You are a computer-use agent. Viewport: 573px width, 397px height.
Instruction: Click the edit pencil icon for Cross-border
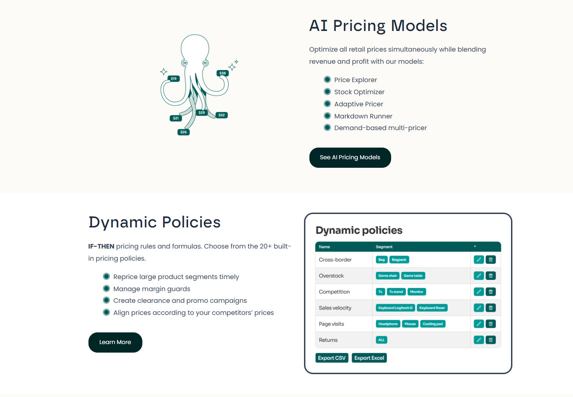[479, 260]
